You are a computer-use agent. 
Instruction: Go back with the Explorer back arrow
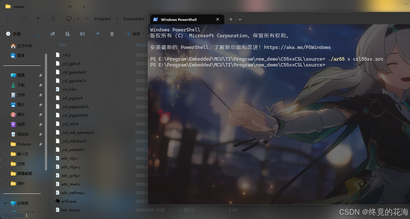[9, 19]
